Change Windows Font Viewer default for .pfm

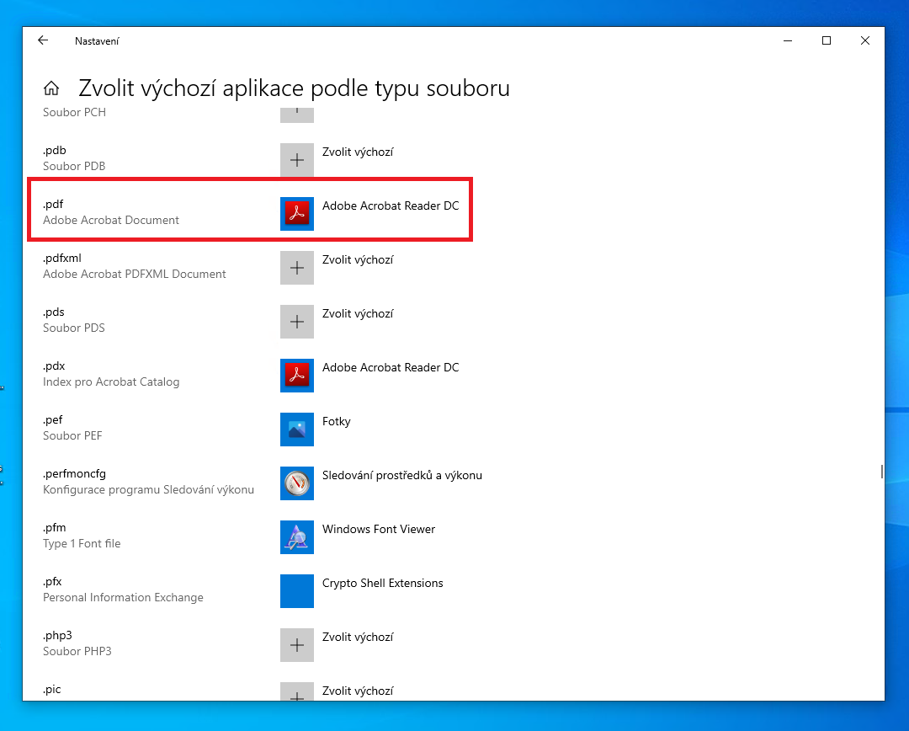pos(379,529)
